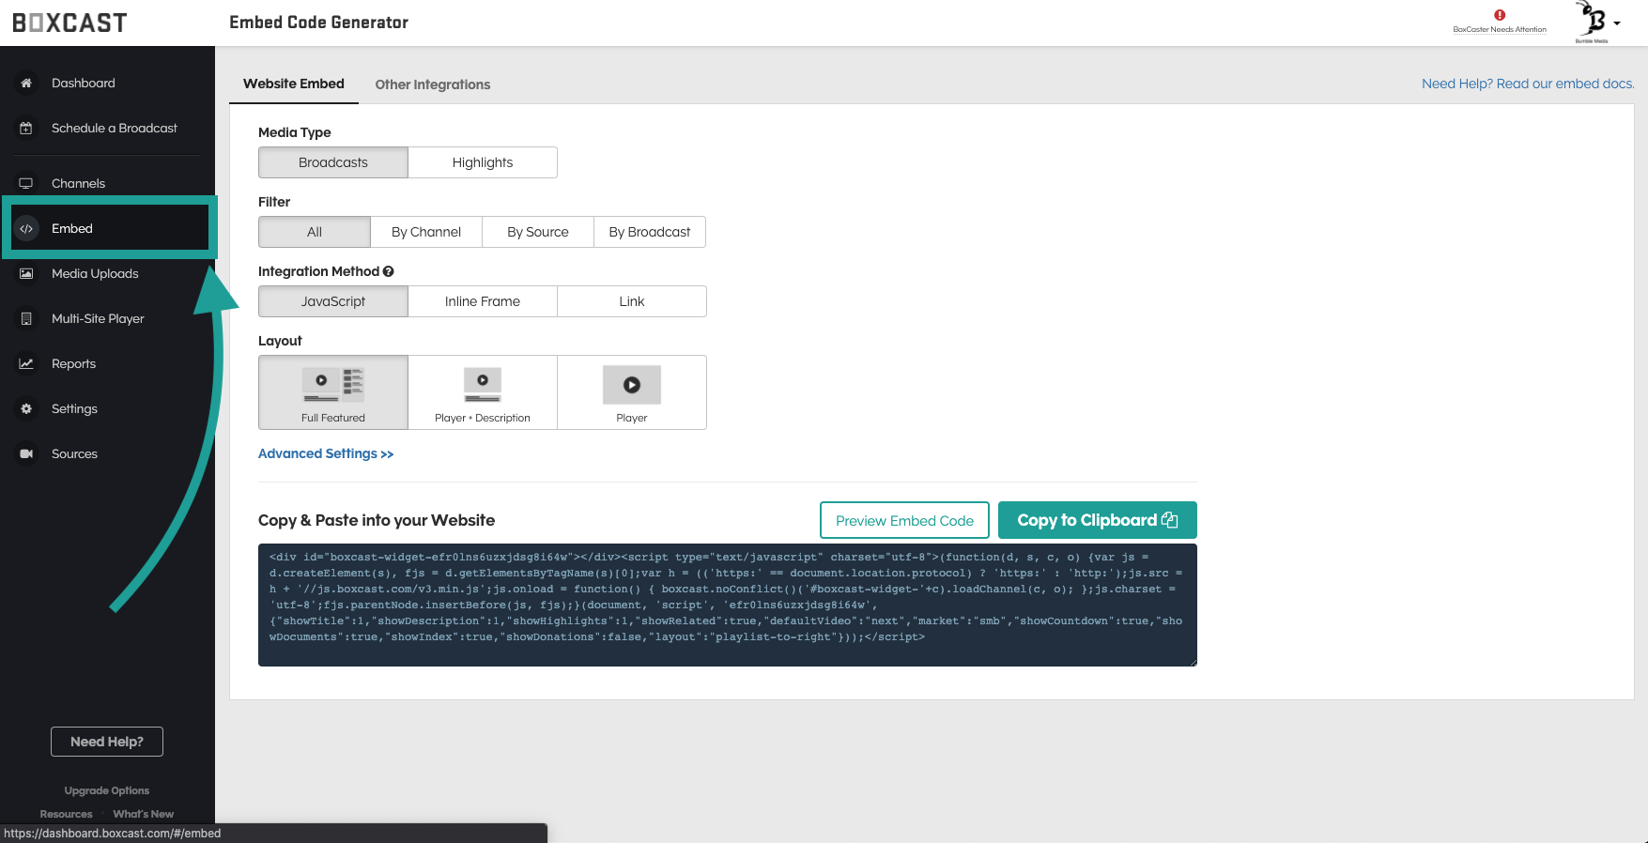Click the Settings gear icon
The image size is (1648, 843).
[x=26, y=408]
